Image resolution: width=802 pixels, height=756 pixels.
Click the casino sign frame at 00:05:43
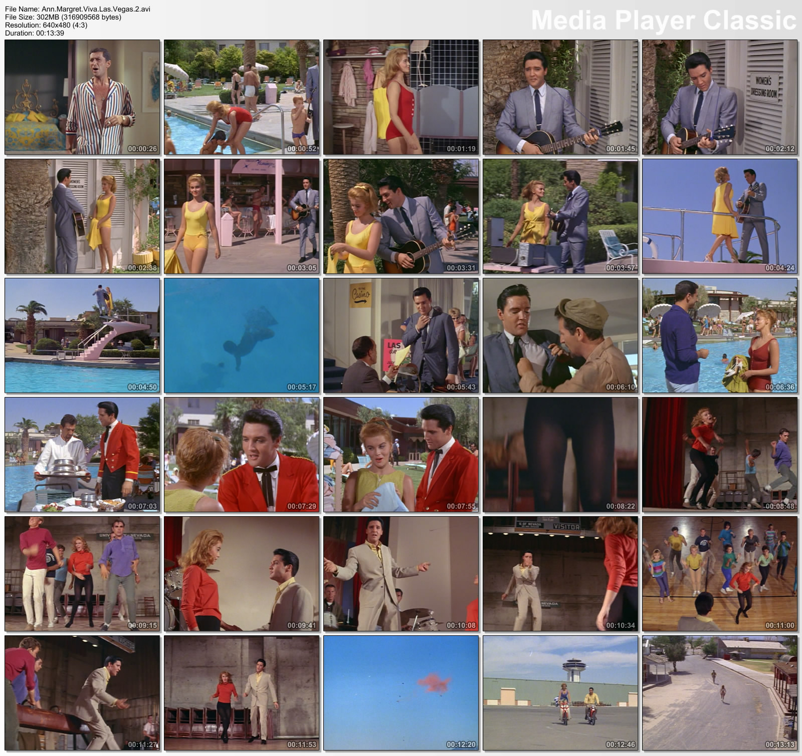click(x=401, y=335)
